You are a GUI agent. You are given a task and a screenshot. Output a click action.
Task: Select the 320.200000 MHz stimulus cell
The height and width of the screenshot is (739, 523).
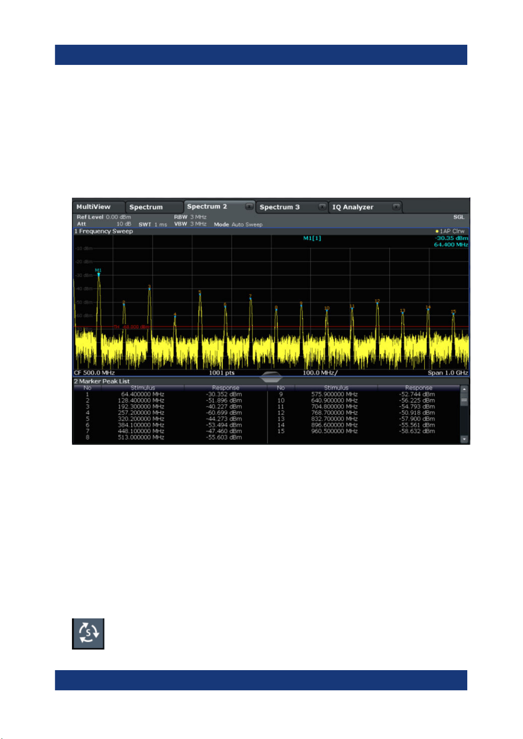pyautogui.click(x=141, y=419)
